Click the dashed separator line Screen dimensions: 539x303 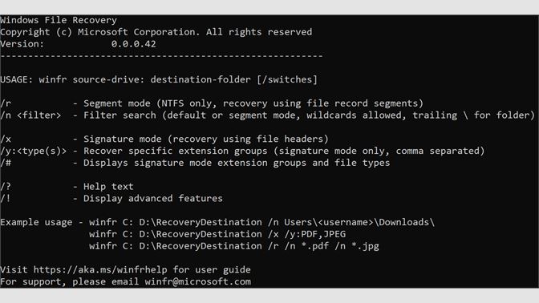click(x=161, y=56)
